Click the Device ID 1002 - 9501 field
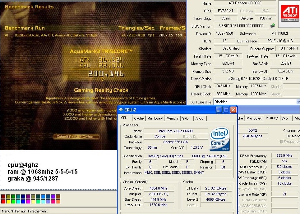The width and height of the screenshot is (300, 214). click(224, 33)
